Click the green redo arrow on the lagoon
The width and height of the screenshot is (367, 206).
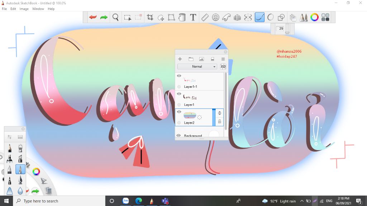coord(35,191)
